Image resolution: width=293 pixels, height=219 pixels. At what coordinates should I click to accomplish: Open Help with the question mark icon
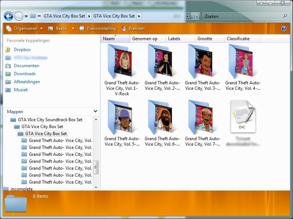coord(283,28)
